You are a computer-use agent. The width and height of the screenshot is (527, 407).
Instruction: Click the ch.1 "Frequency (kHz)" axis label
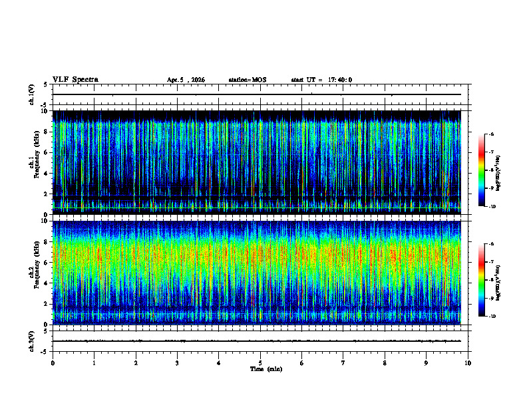[37, 154]
